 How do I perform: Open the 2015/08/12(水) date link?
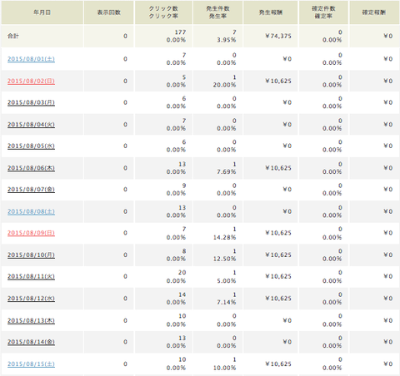31,299
